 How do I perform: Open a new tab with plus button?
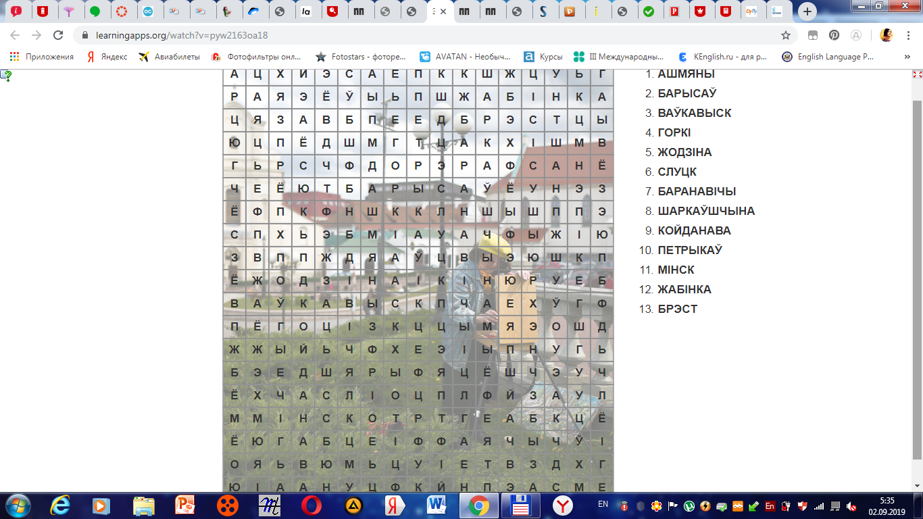tap(807, 11)
